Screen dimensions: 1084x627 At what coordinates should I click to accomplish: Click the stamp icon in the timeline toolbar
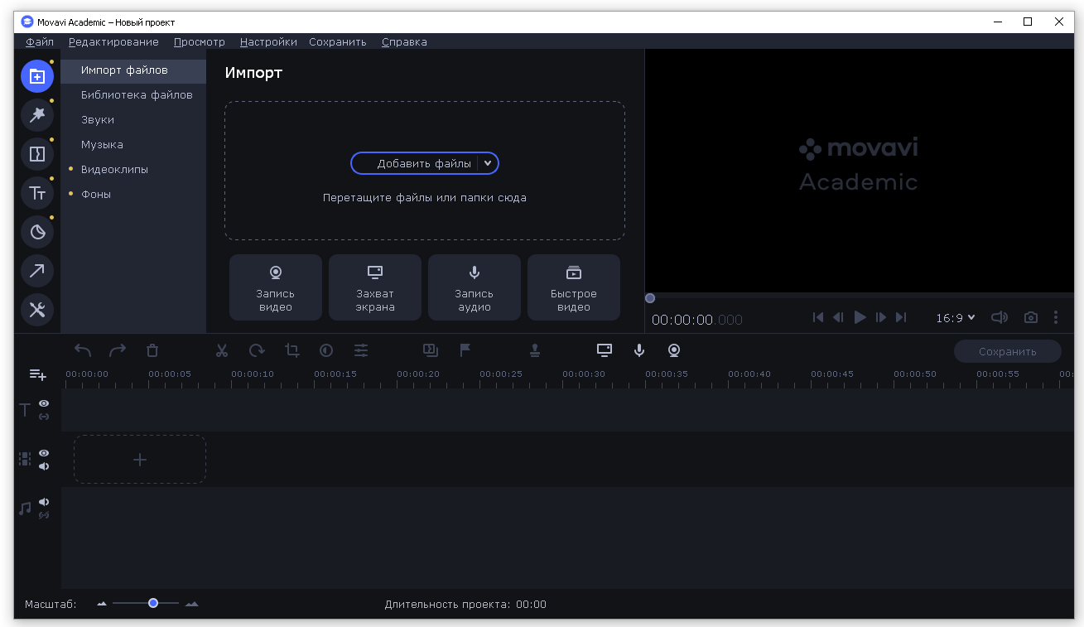(535, 350)
